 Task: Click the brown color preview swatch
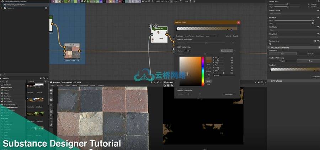[x=209, y=60]
